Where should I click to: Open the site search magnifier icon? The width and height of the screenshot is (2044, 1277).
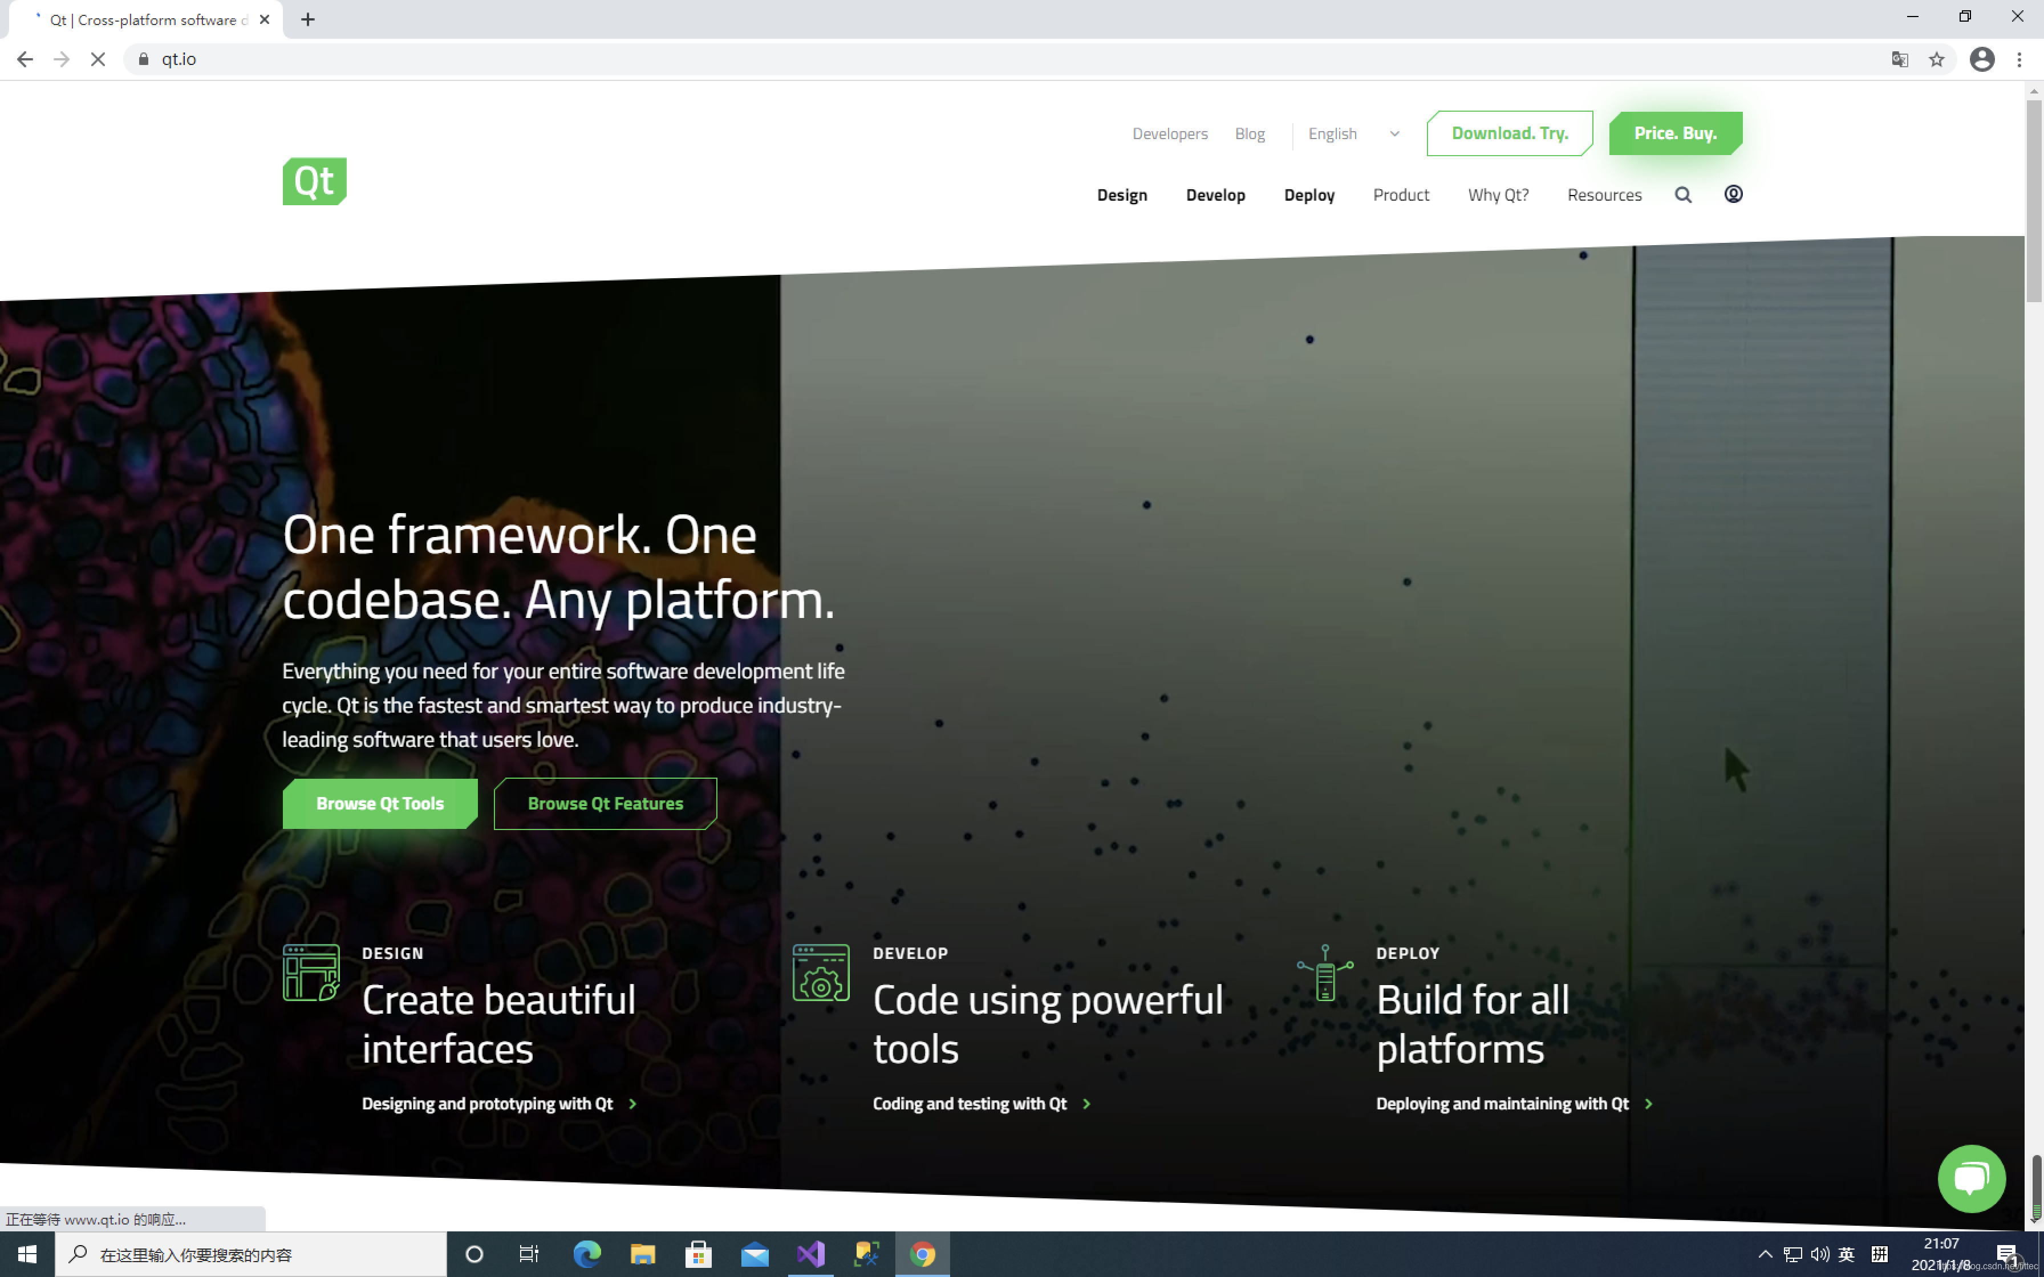1682,195
